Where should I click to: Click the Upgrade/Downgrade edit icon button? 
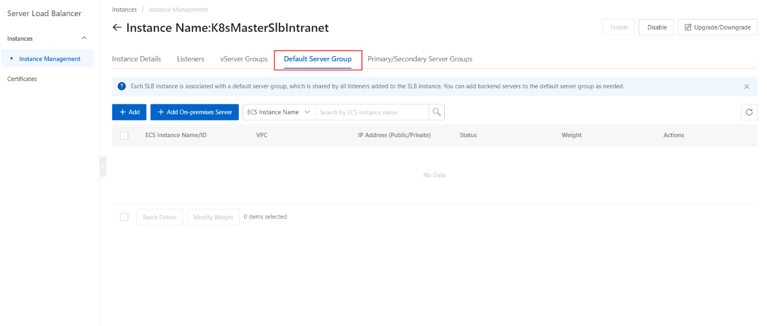pyautogui.click(x=718, y=27)
